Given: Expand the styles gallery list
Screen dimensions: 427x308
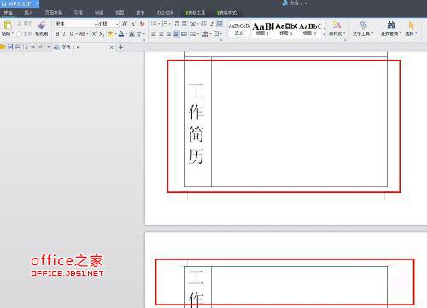Looking at the screenshot, I should 324,34.
